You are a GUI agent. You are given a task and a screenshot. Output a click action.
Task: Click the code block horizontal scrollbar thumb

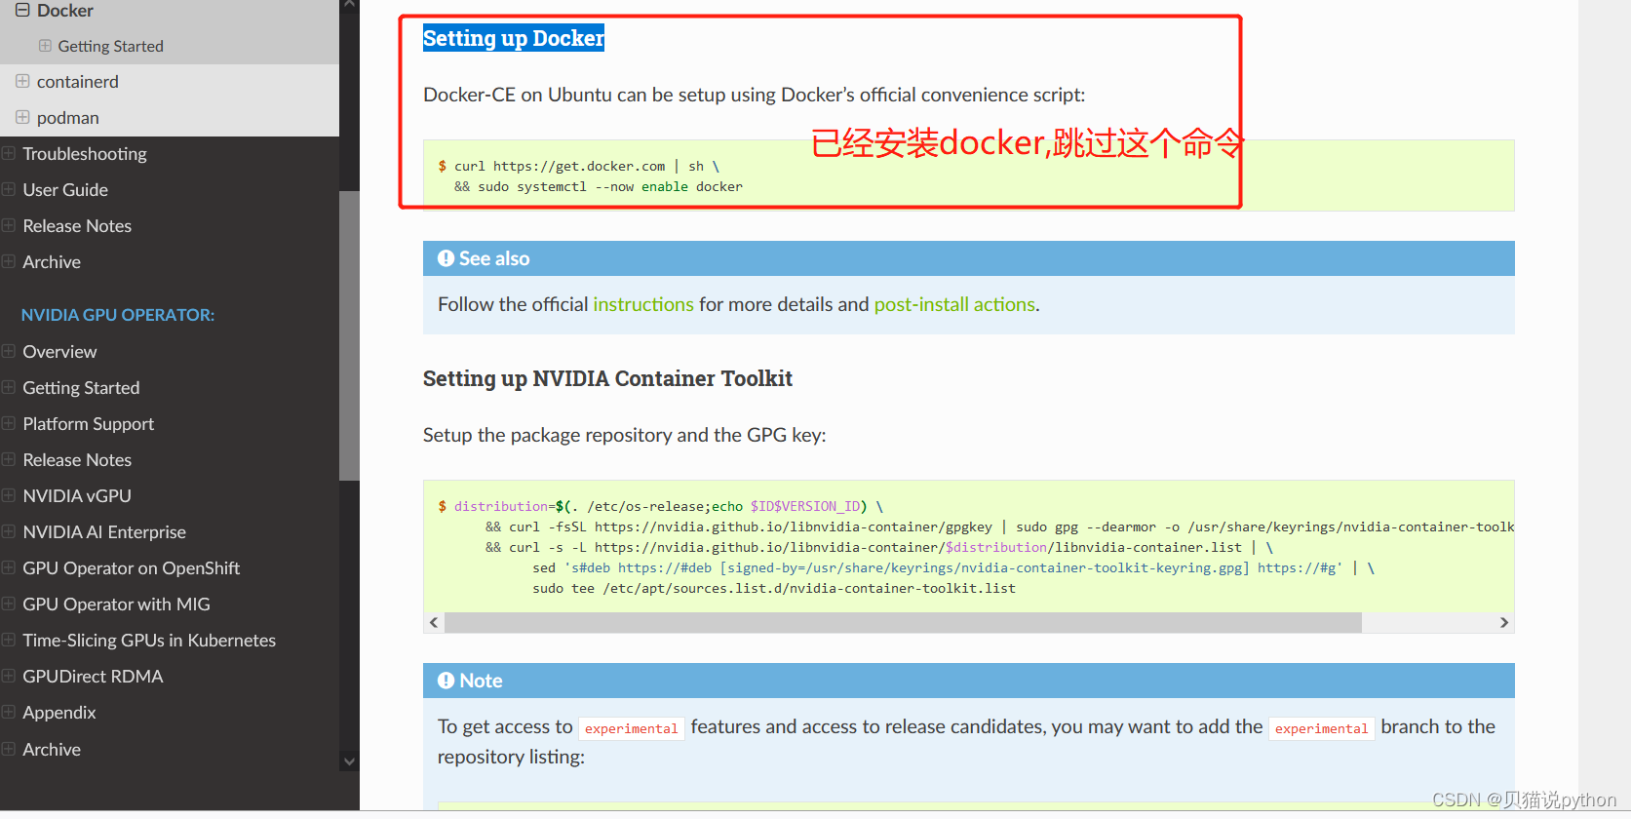click(x=903, y=622)
